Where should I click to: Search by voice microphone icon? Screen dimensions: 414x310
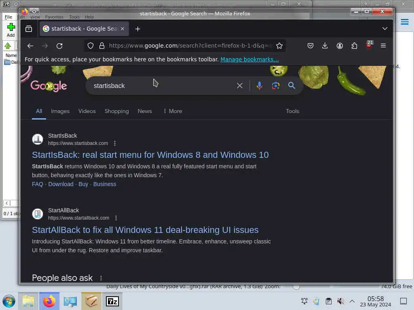click(x=260, y=86)
